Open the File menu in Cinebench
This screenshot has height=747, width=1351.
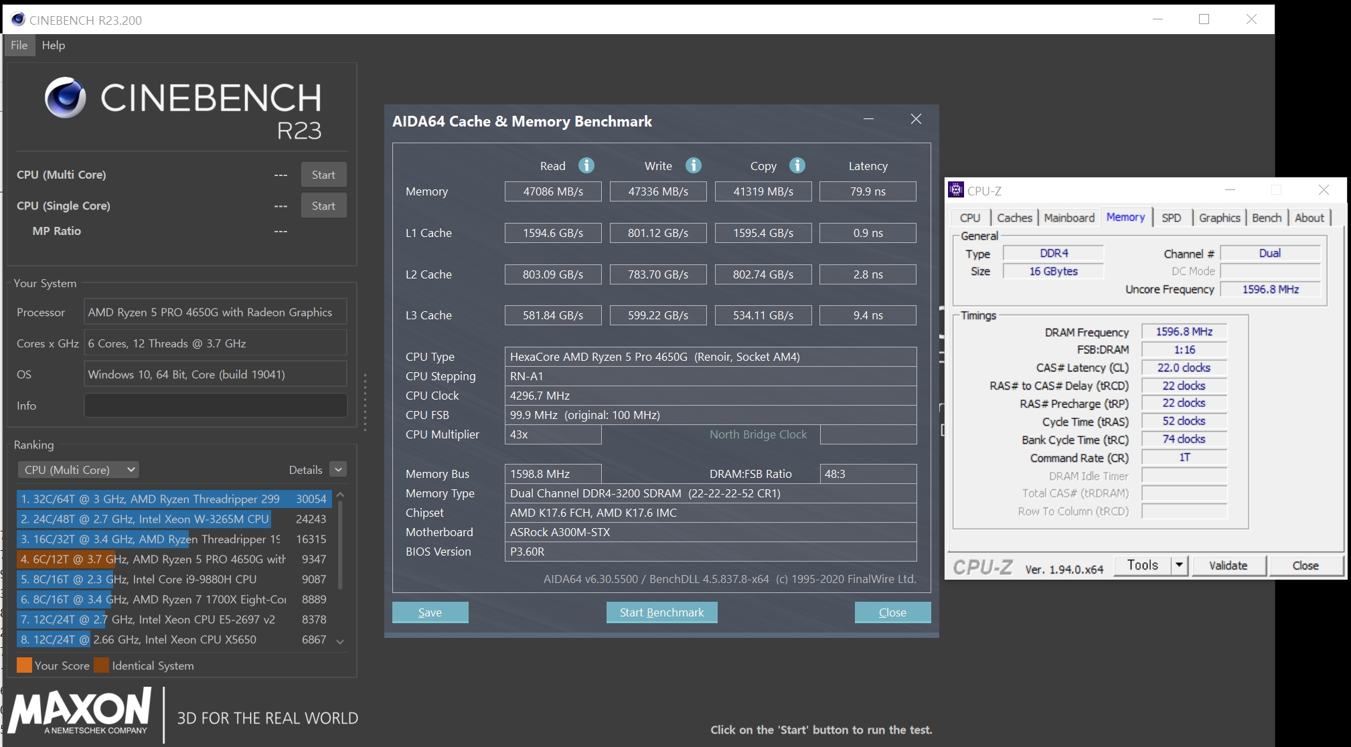click(x=19, y=46)
